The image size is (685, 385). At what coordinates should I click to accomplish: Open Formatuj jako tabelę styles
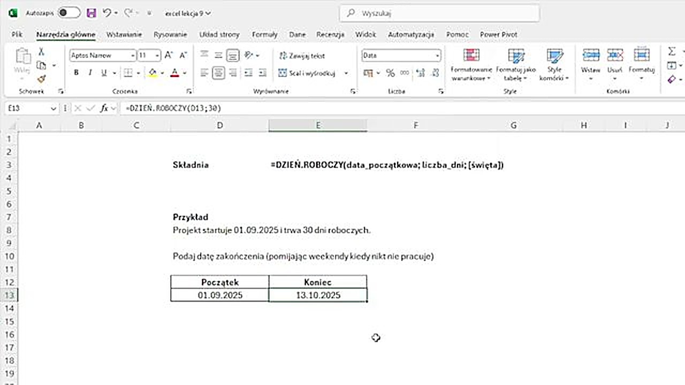pos(516,56)
